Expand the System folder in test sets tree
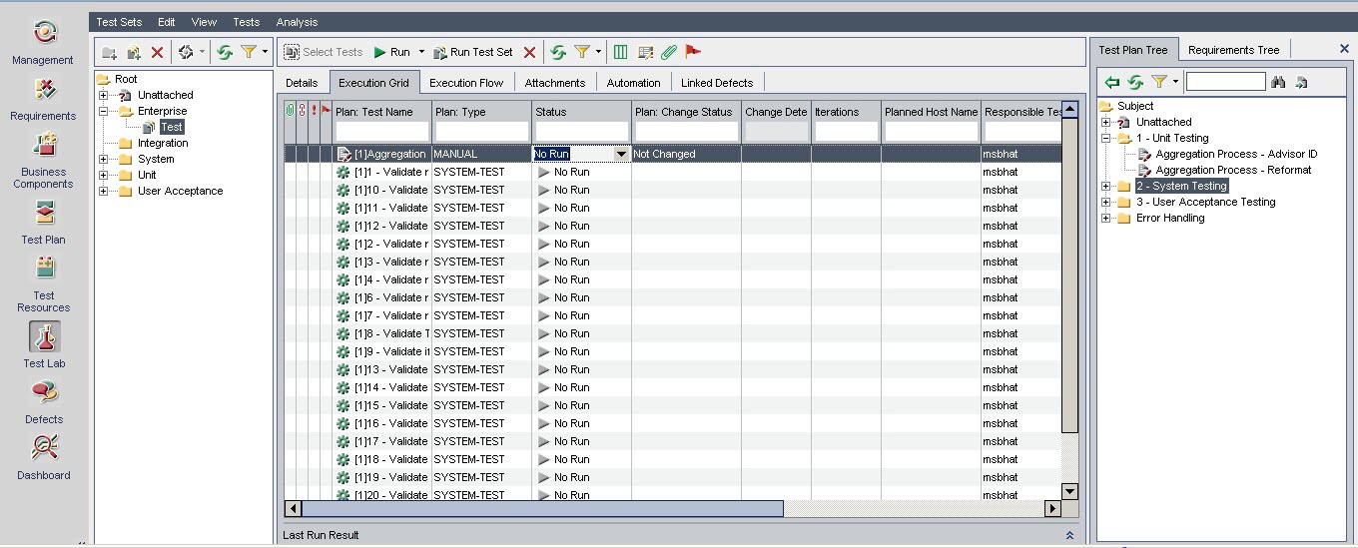This screenshot has height=548, width=1358. pyautogui.click(x=103, y=159)
